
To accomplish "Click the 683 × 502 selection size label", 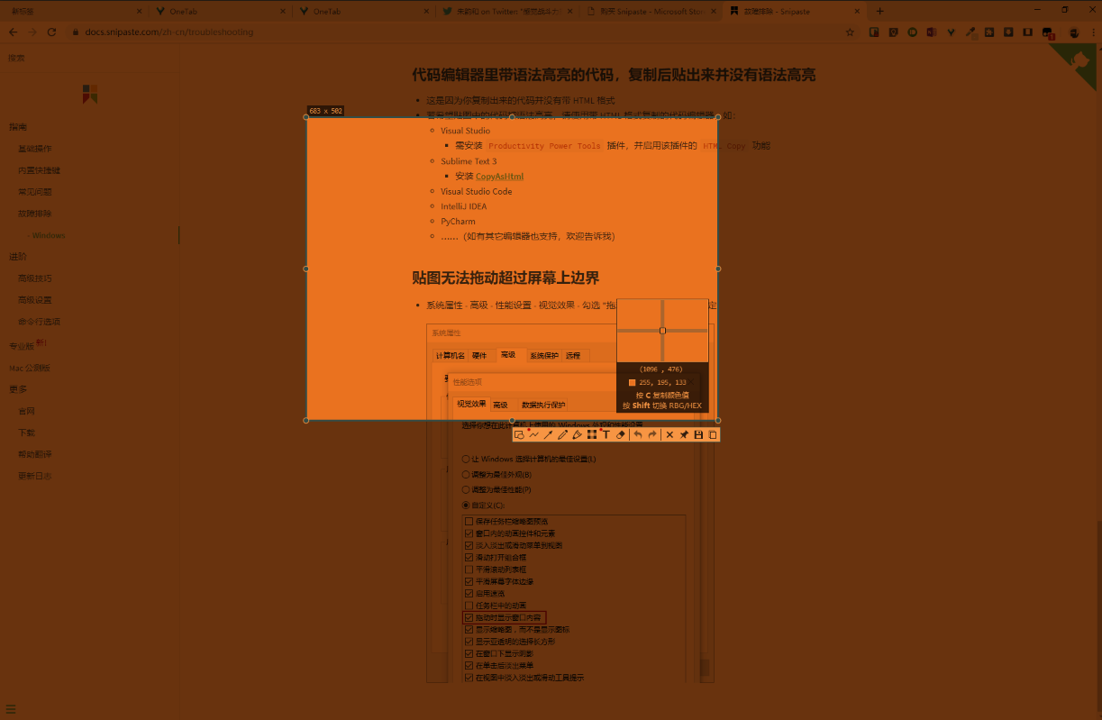I will (325, 111).
